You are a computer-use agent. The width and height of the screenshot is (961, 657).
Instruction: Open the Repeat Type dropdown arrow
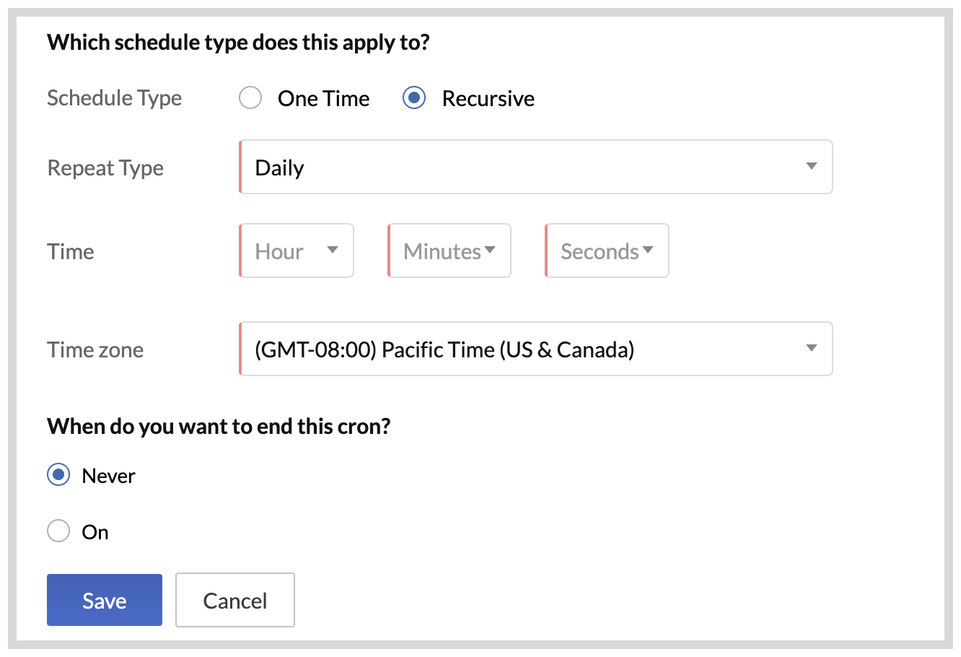tap(811, 167)
